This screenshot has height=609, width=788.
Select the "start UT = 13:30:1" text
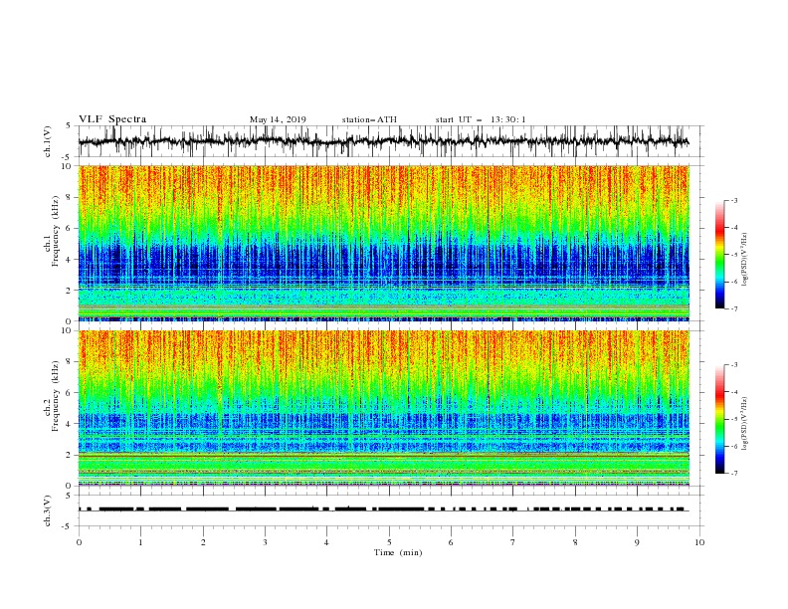tap(481, 119)
